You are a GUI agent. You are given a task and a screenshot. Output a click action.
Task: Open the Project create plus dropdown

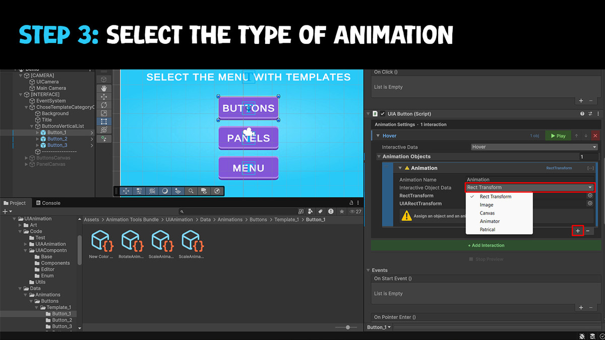[7, 212]
